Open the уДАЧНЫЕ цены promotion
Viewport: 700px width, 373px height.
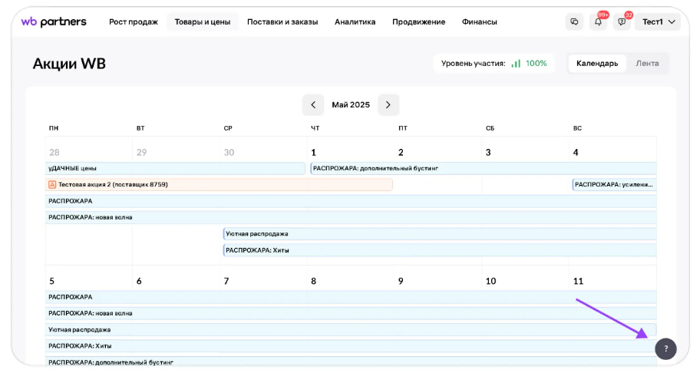(175, 168)
